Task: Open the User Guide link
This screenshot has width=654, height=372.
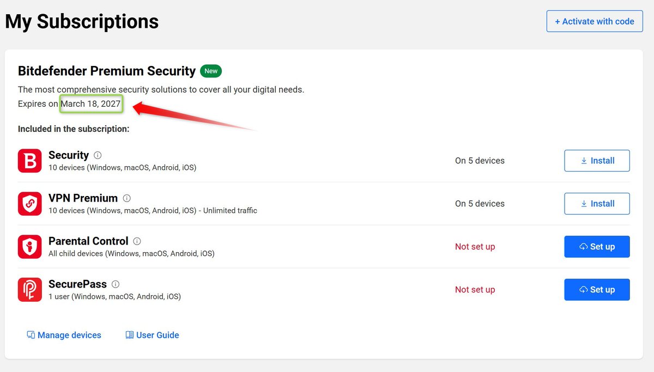Action: (152, 335)
